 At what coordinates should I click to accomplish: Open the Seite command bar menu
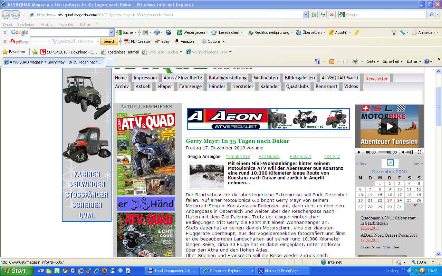(373, 61)
